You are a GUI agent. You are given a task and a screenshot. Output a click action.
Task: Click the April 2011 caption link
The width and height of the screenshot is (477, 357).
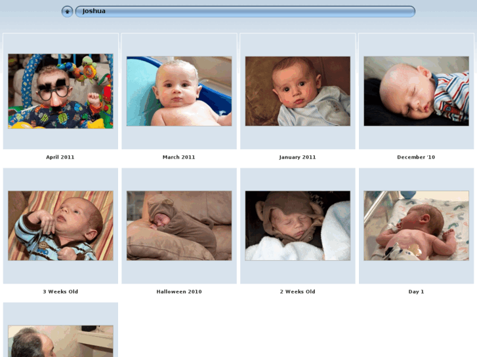[60, 157]
